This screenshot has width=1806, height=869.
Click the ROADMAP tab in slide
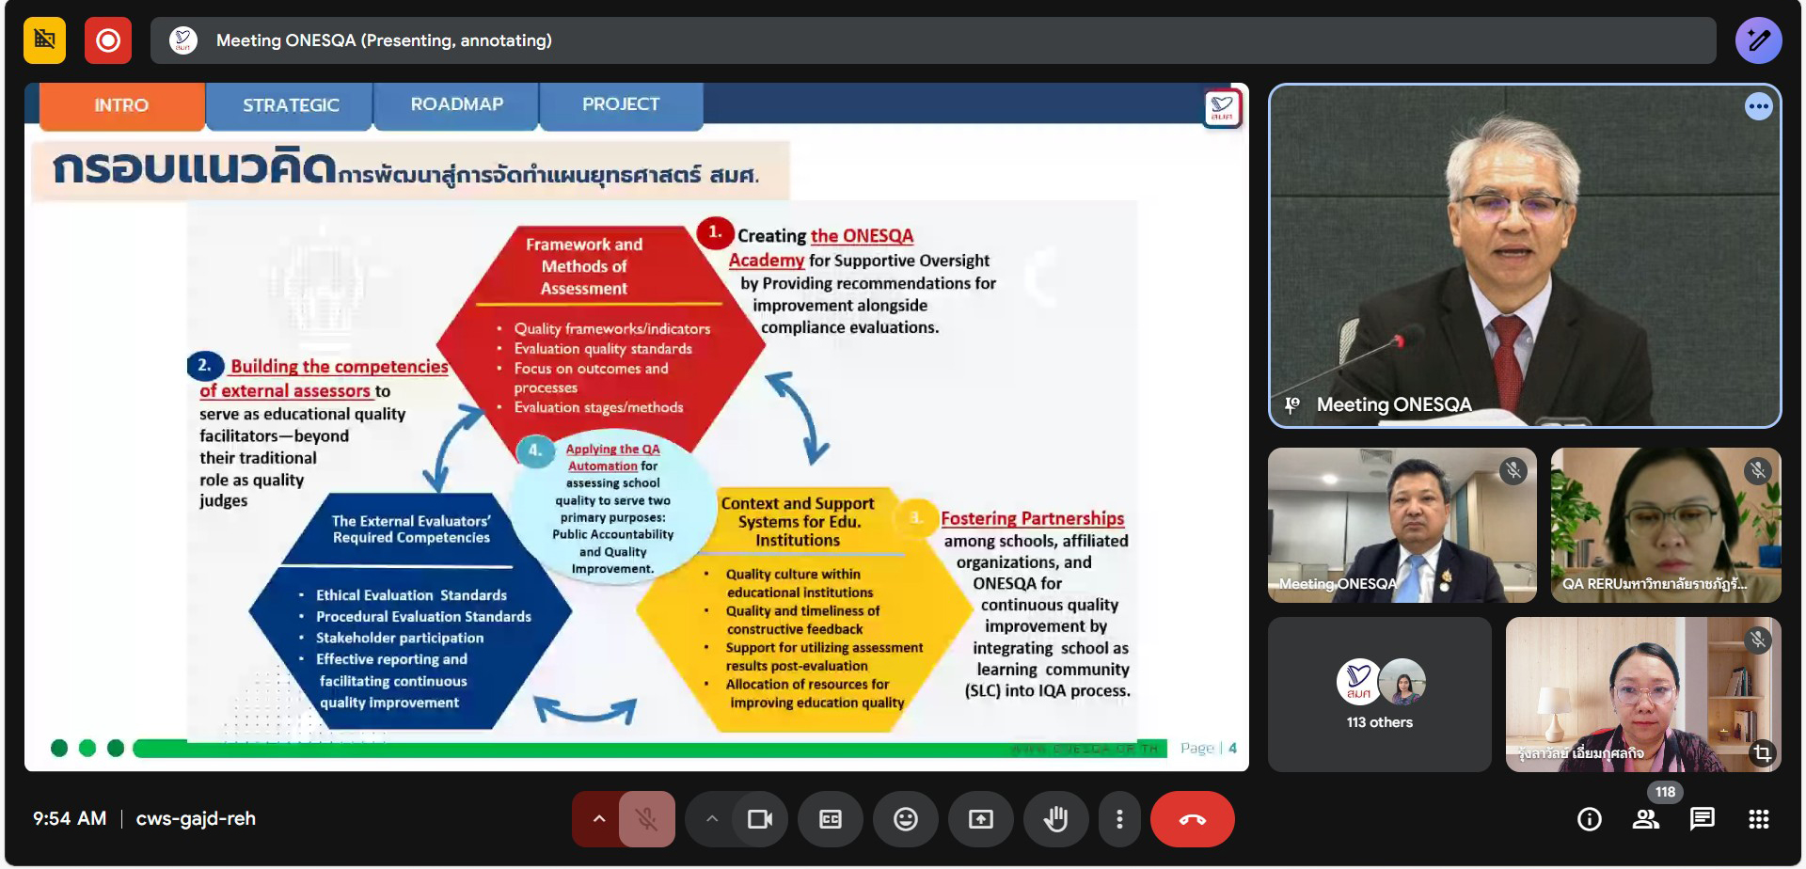coord(456,104)
